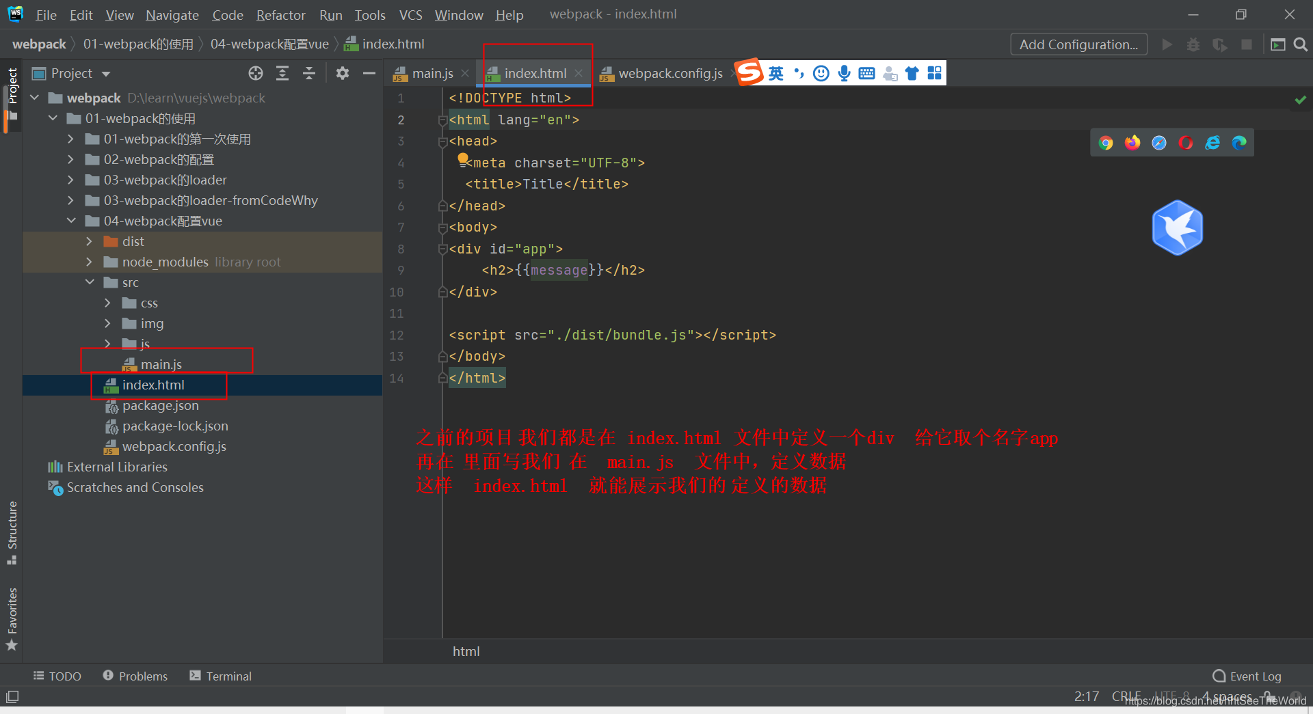Select webpack.config.js in project tree
This screenshot has width=1313, height=714.
174,446
